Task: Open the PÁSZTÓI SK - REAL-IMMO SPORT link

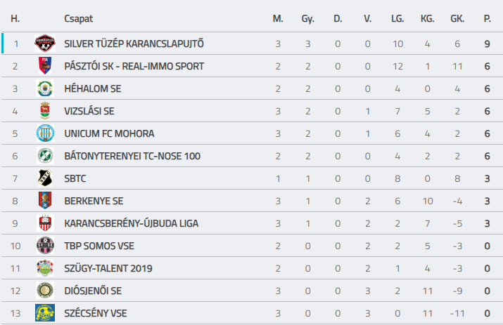Action: [134, 66]
